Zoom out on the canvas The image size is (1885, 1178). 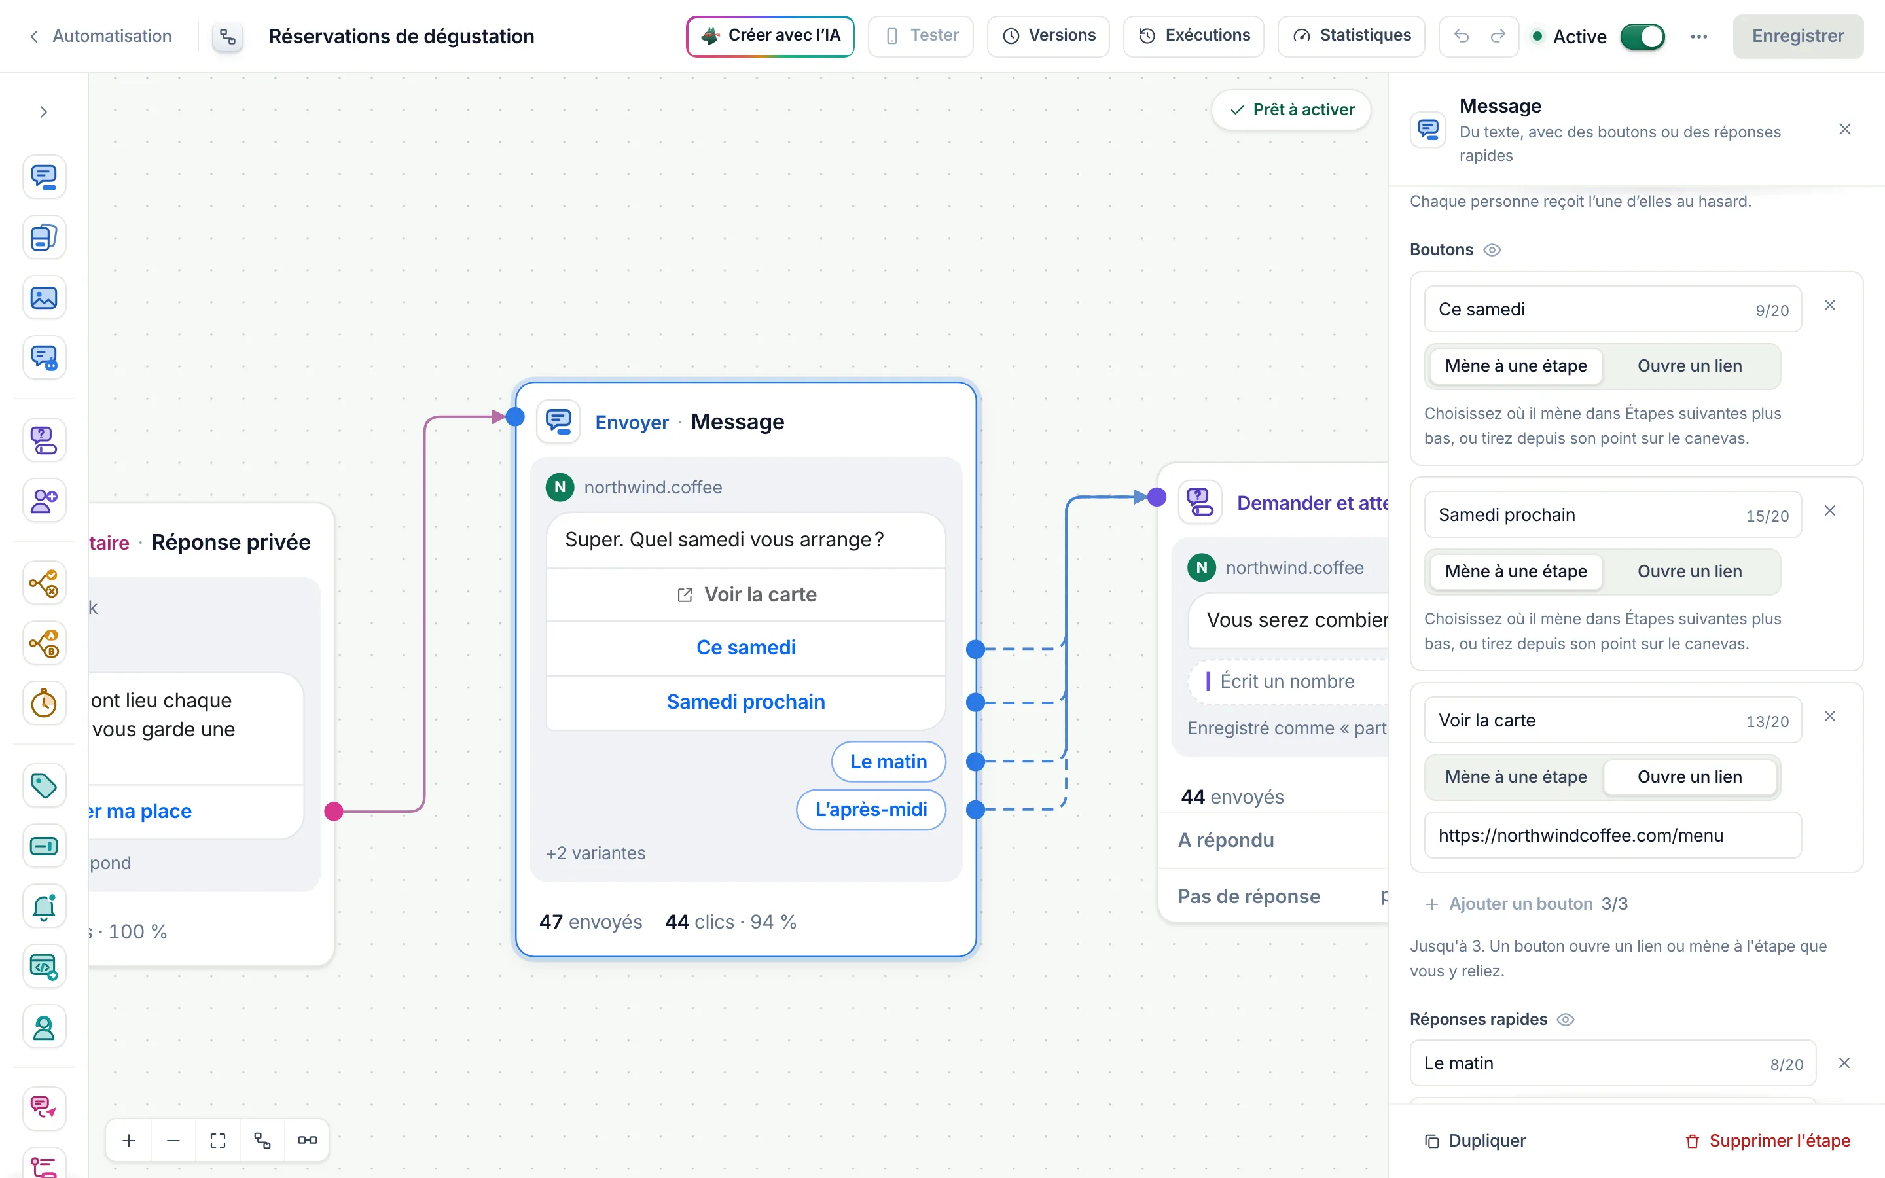(173, 1141)
